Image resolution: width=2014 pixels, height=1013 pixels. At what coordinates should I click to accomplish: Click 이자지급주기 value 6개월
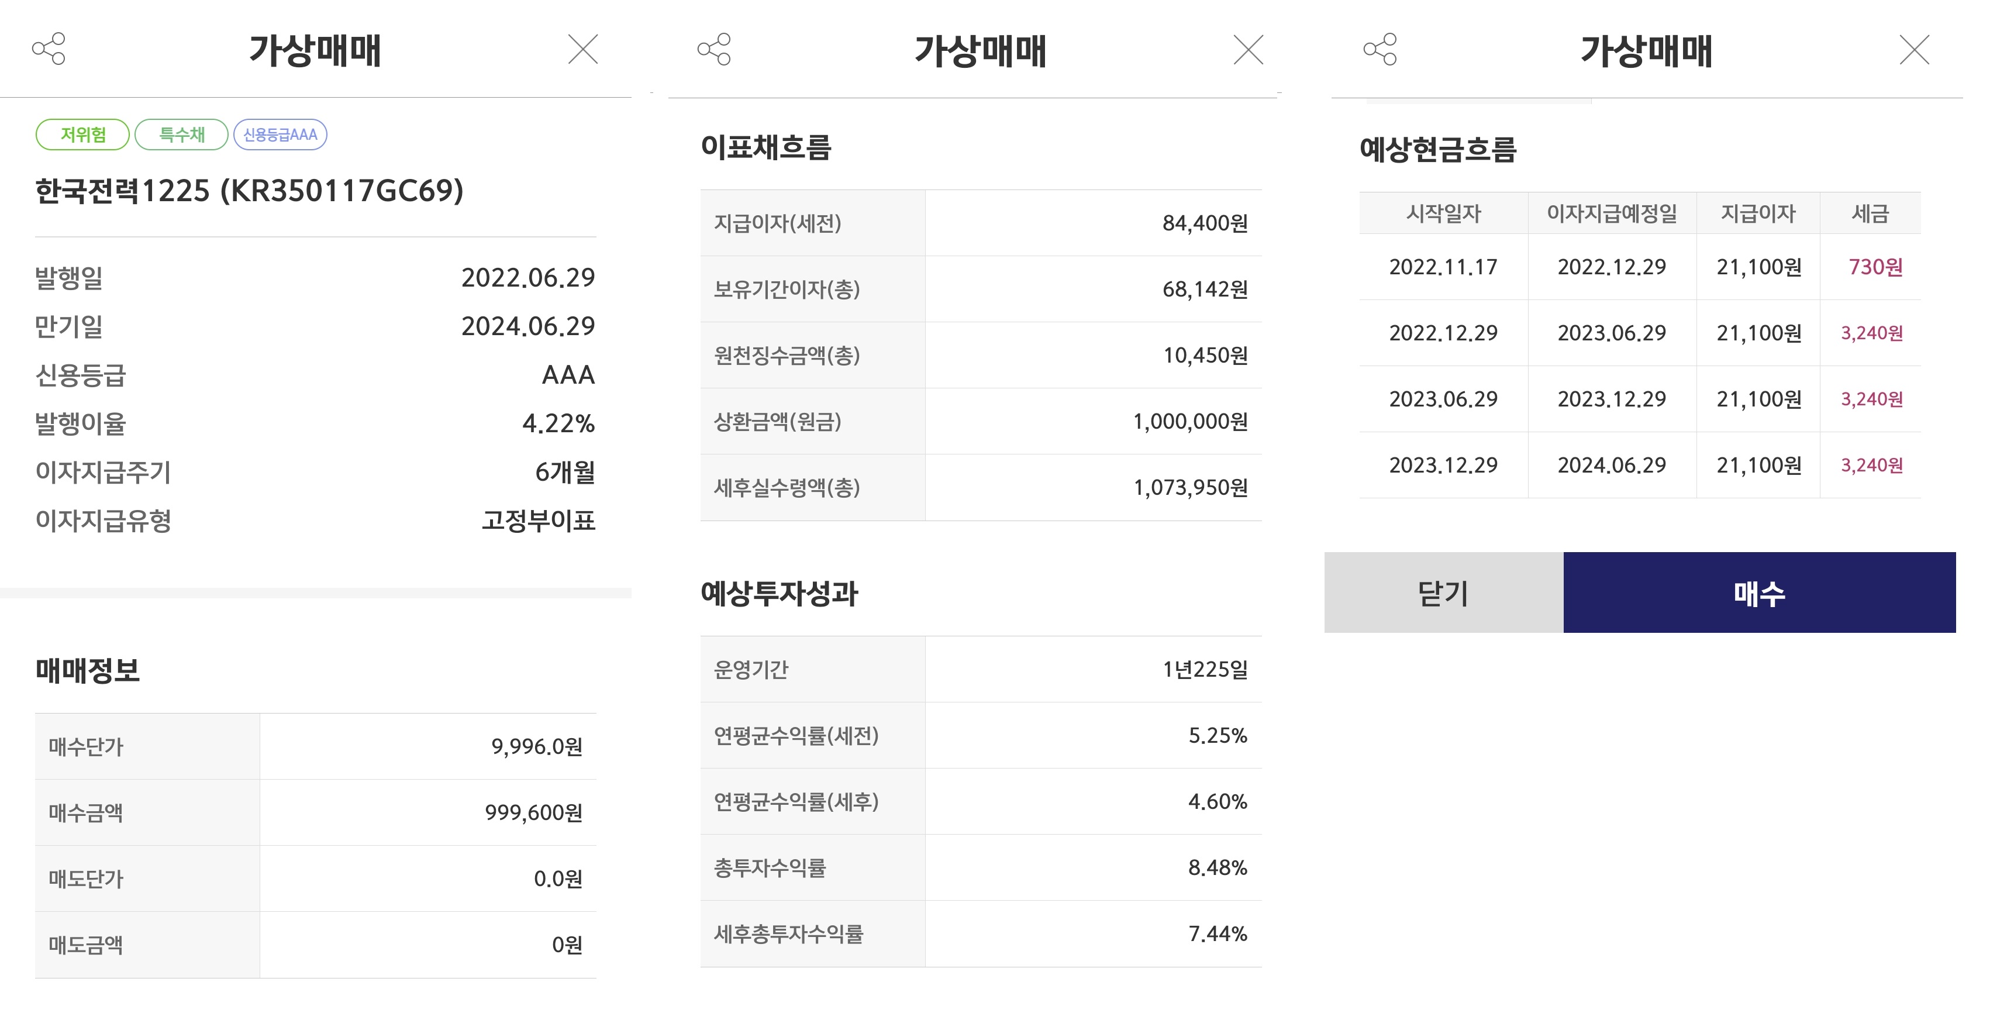(x=564, y=471)
